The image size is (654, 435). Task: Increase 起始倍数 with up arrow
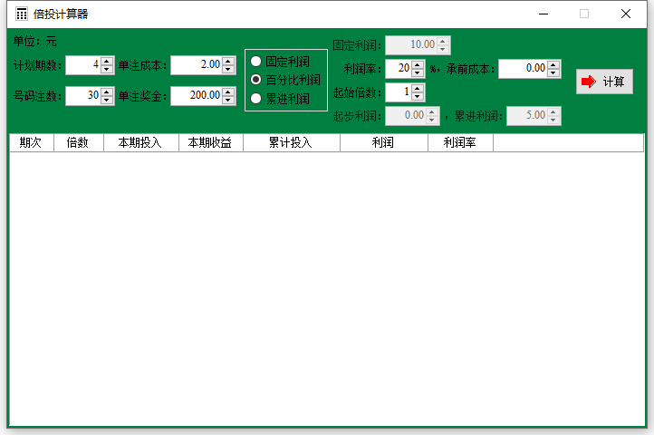[417, 88]
